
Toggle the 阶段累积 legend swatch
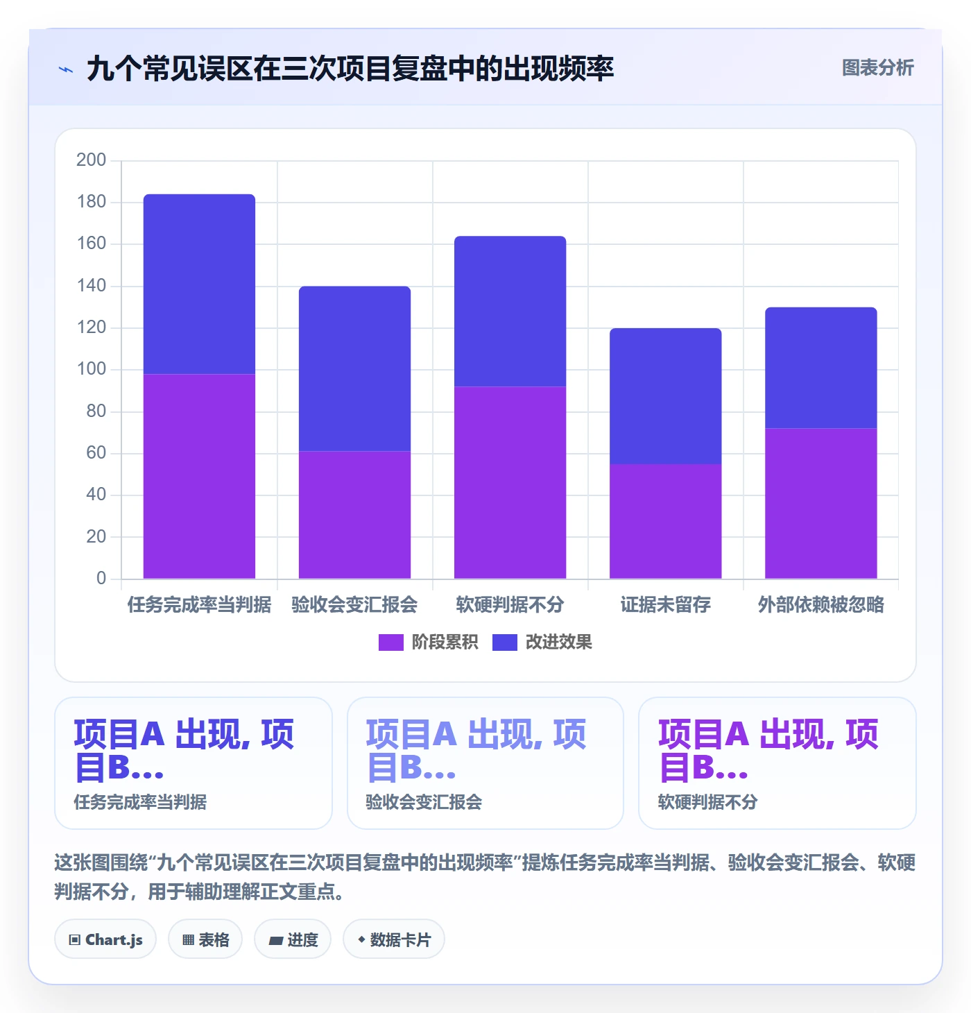(390, 642)
